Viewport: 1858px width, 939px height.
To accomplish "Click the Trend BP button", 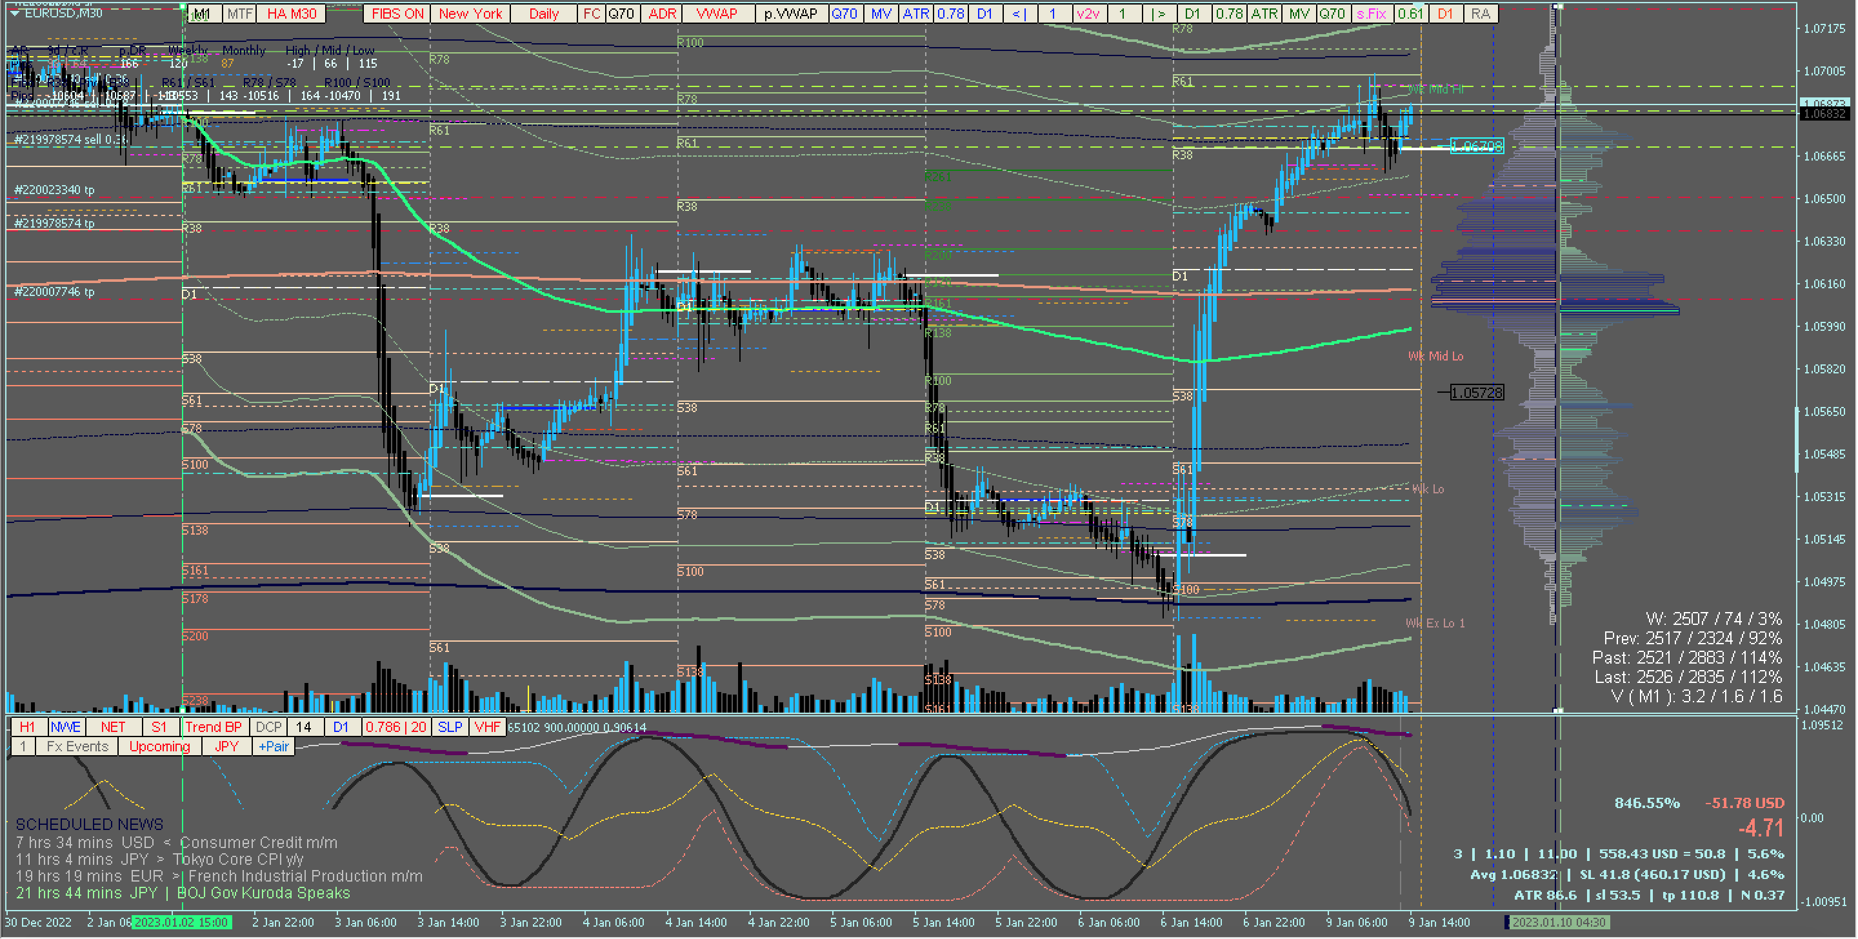I will [214, 727].
